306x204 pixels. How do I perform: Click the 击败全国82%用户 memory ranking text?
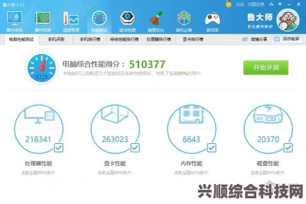[191, 173]
